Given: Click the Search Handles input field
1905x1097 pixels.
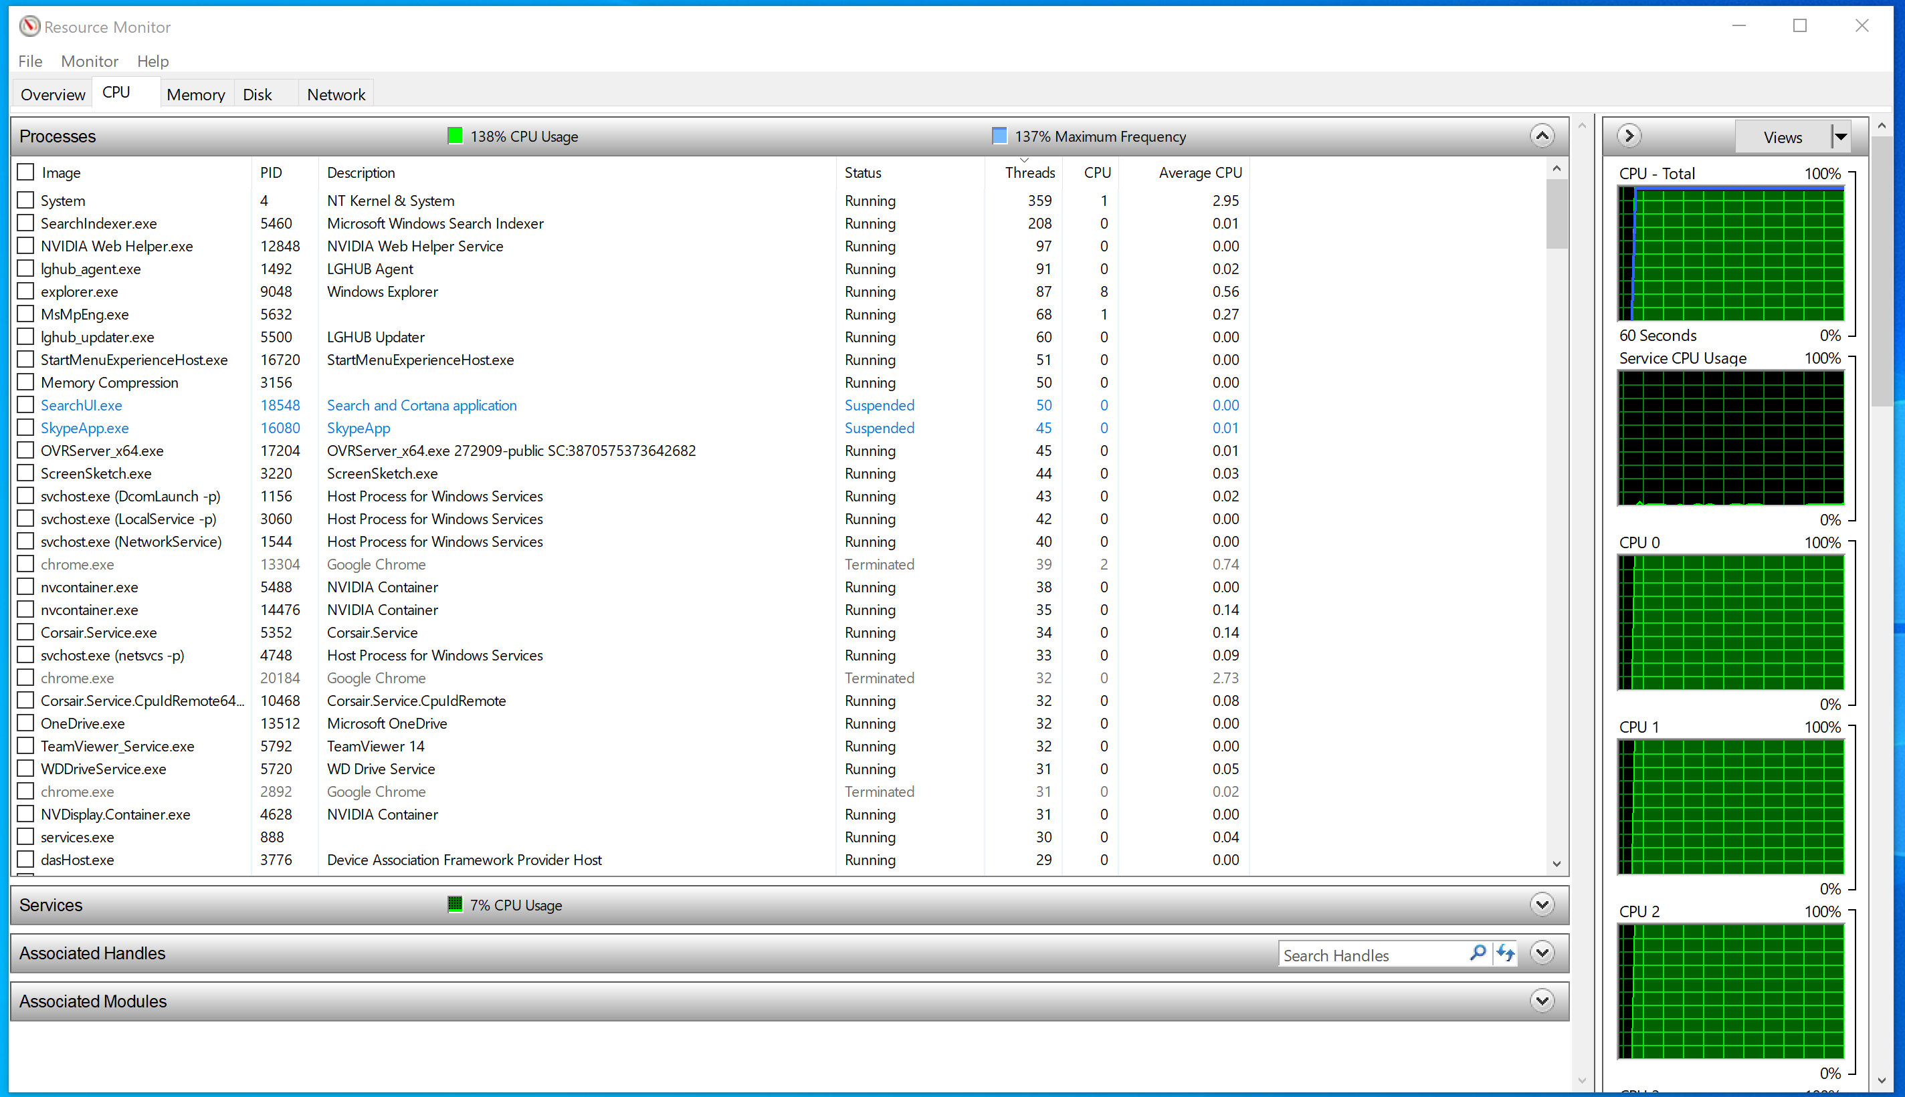Looking at the screenshot, I should [1373, 955].
